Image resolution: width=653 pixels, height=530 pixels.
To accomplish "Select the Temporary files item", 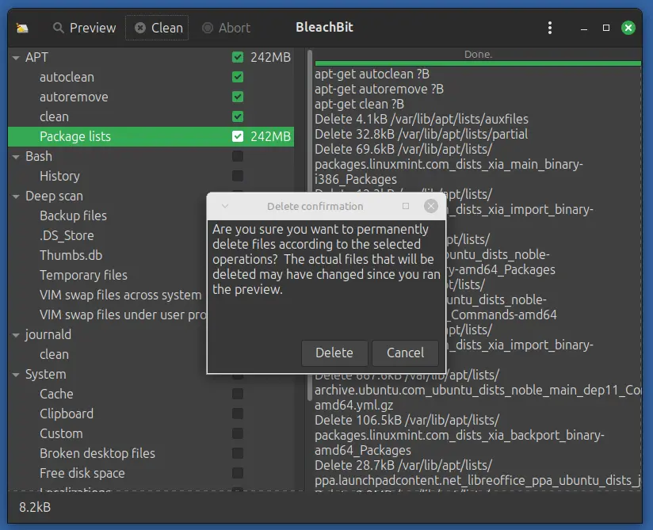I will pos(83,275).
